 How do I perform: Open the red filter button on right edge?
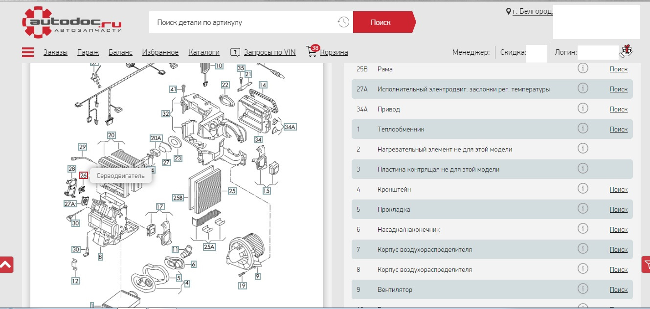(x=647, y=265)
